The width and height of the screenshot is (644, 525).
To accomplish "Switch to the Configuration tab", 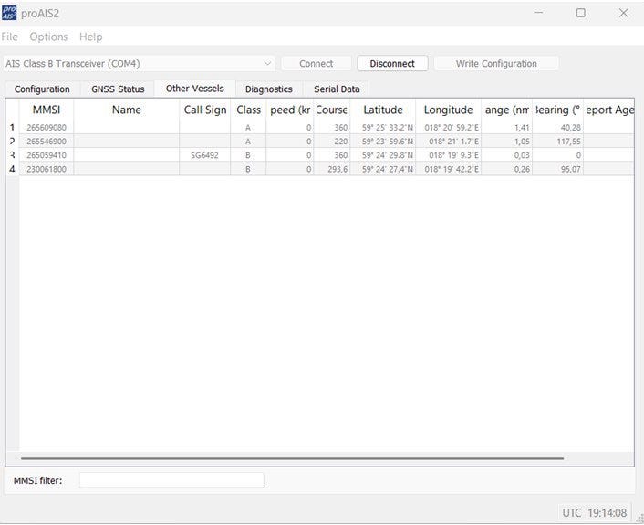I will (42, 89).
